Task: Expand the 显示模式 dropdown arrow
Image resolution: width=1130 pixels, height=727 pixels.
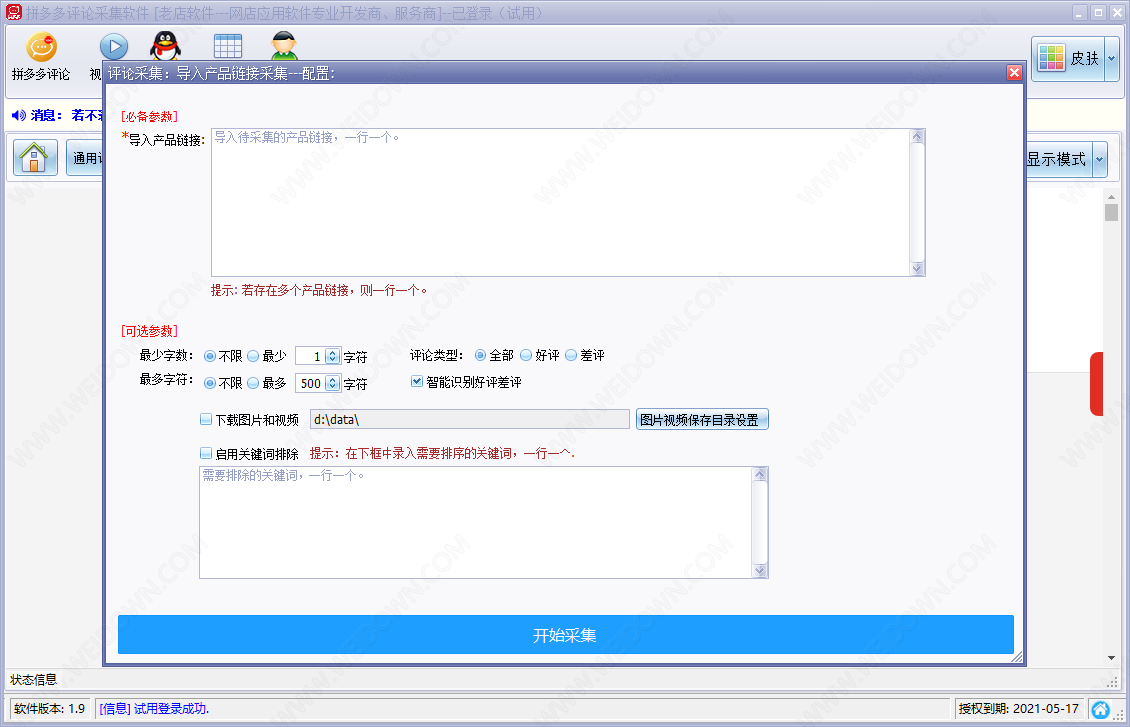Action: pyautogui.click(x=1099, y=159)
